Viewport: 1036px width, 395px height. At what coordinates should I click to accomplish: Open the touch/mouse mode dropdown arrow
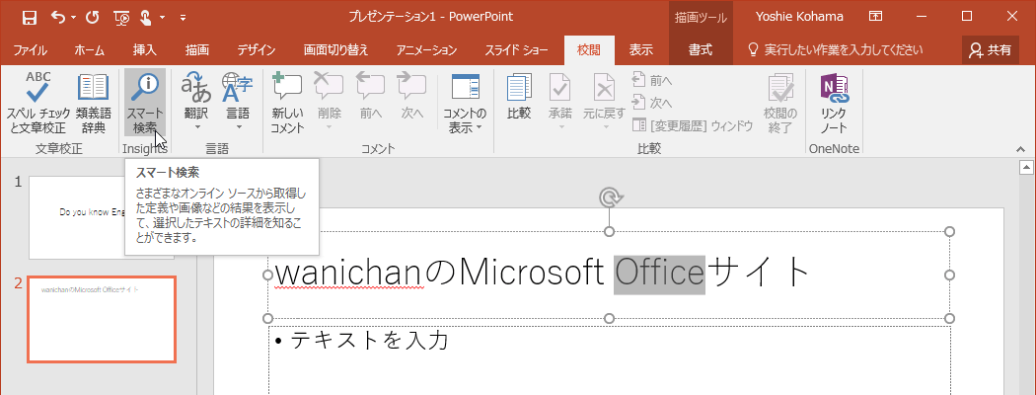pos(162,17)
